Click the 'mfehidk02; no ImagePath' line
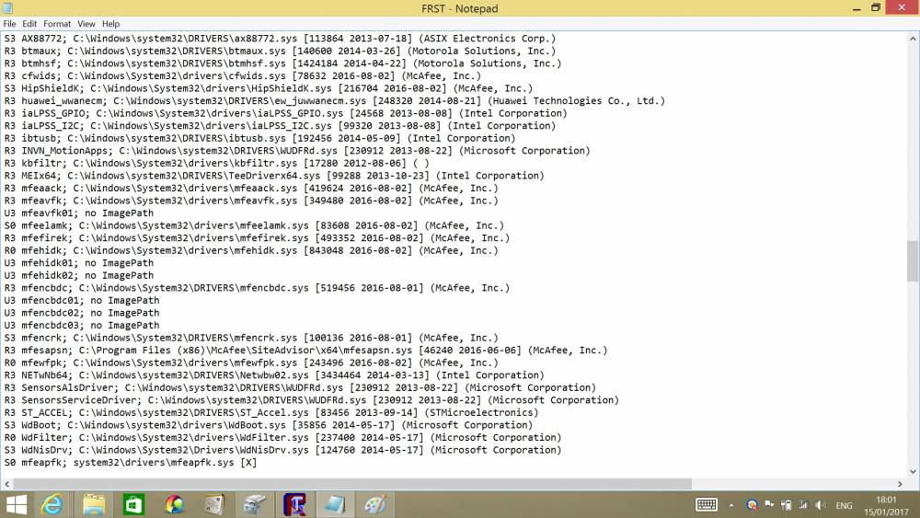 [x=78, y=276]
